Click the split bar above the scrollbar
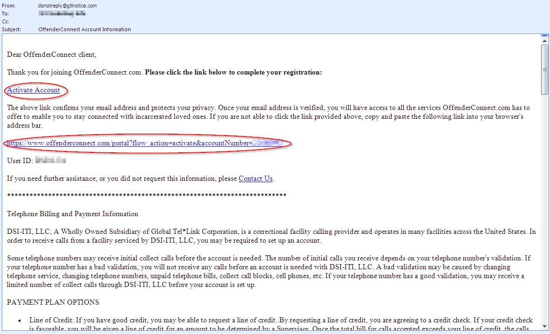550x334 pixels. 544,36
